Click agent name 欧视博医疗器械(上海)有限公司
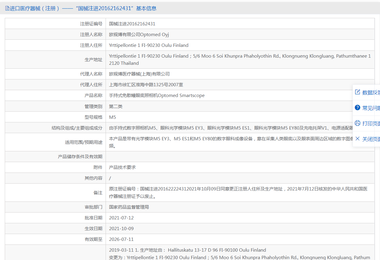The image size is (380, 260). click(139, 74)
